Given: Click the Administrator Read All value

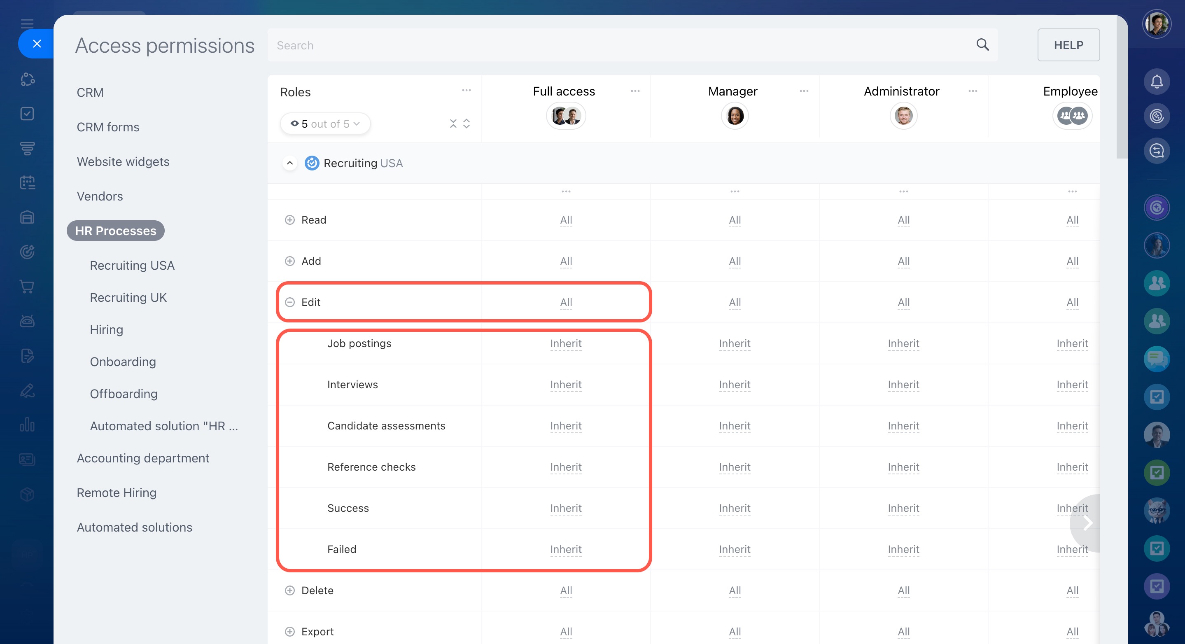Looking at the screenshot, I should 903,220.
